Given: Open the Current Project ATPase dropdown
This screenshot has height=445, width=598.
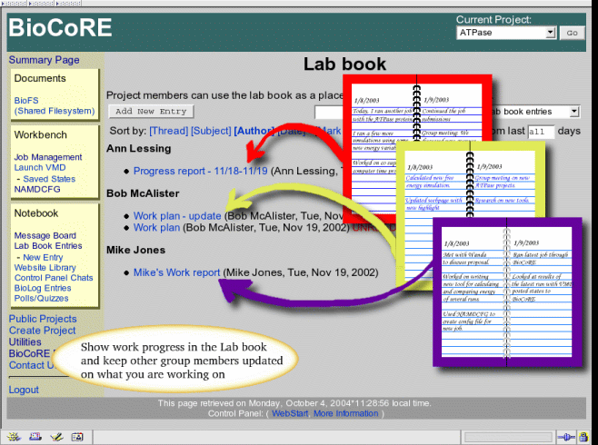Looking at the screenshot, I should coord(505,33).
